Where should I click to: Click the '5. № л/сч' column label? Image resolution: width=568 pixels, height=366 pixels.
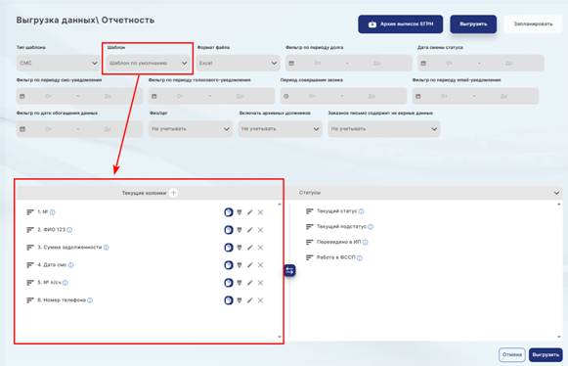coord(49,283)
